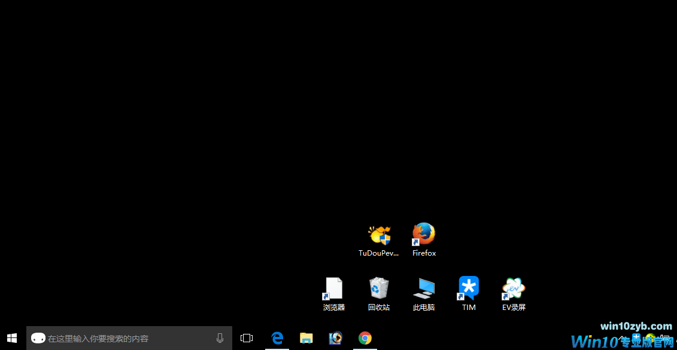Screen dimensions: 677x350
Task: Select the TuDouPev desktop icon
Action: (379, 235)
